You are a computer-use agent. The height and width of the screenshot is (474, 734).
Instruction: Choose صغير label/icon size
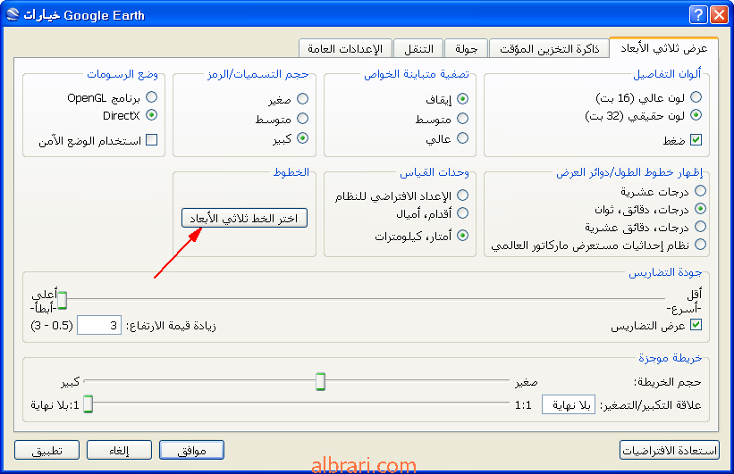303,98
